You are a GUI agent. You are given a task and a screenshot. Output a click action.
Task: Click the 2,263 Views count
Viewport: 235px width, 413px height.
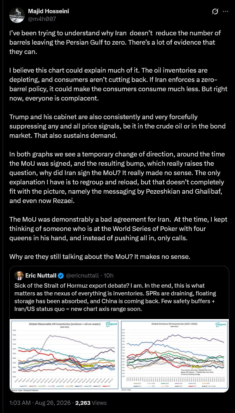click(x=91, y=403)
